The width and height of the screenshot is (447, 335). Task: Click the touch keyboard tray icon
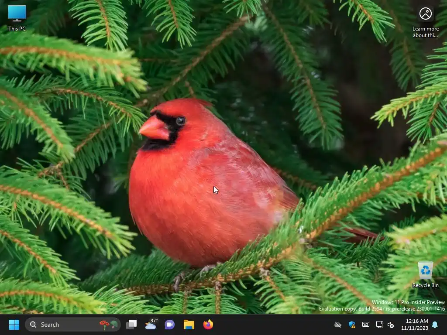366,325
